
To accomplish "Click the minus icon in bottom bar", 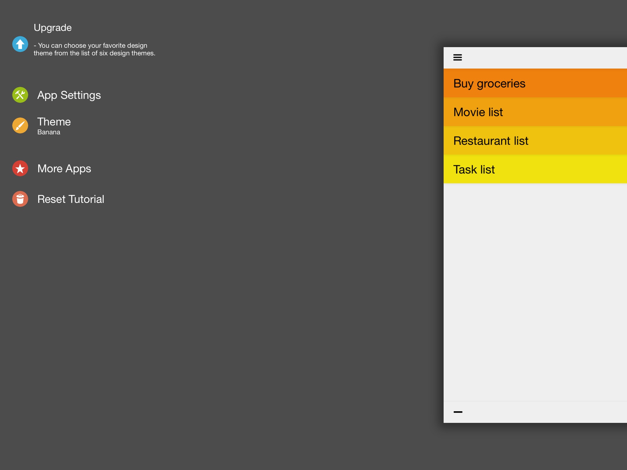I will click(x=458, y=412).
